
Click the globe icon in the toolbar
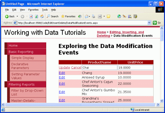coord(119,16)
